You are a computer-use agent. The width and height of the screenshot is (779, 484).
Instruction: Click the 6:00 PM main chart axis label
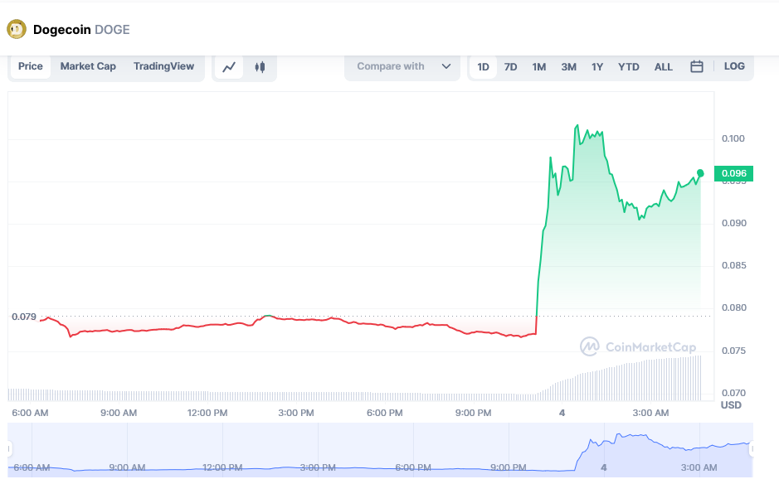pyautogui.click(x=385, y=413)
